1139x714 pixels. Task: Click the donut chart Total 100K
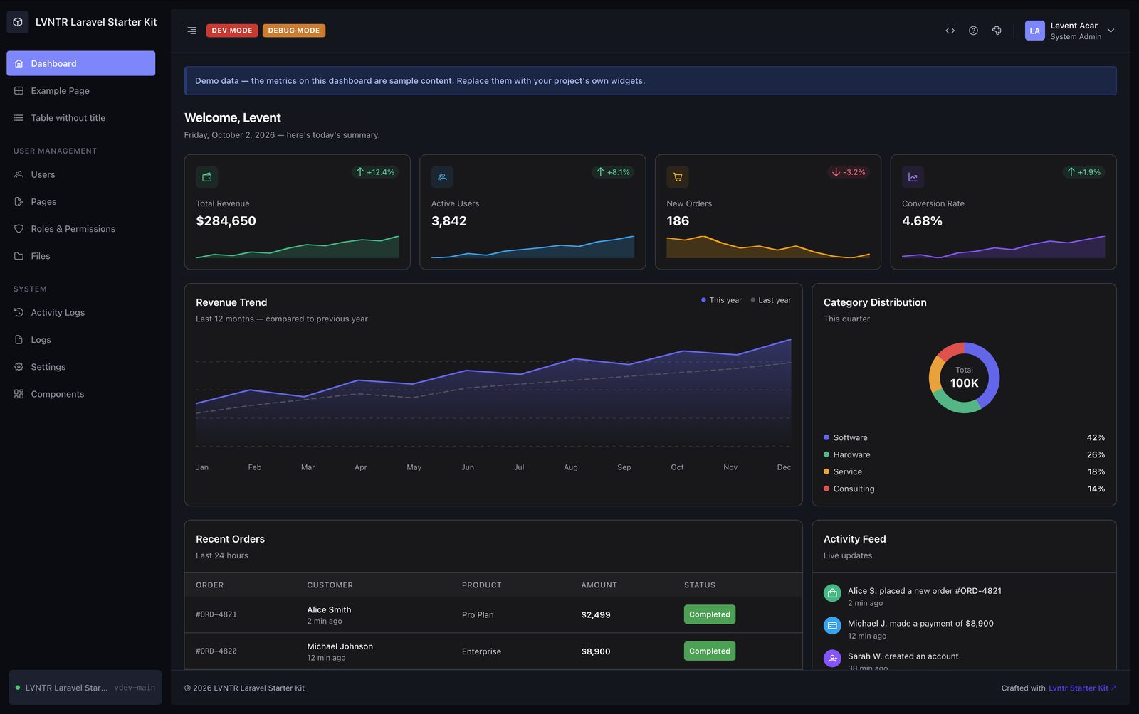(x=964, y=378)
